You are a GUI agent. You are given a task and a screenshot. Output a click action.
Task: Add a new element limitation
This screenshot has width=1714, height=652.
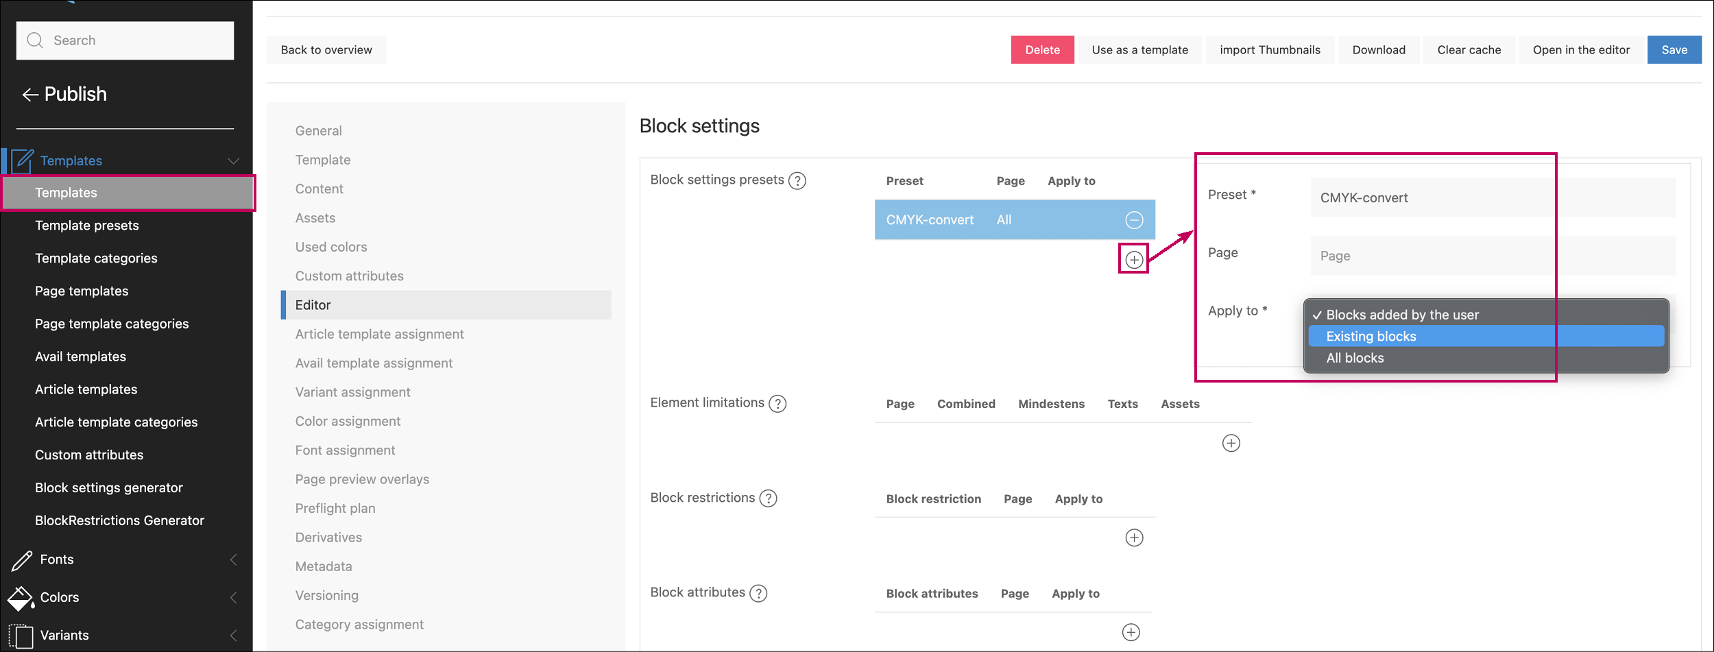1231,443
